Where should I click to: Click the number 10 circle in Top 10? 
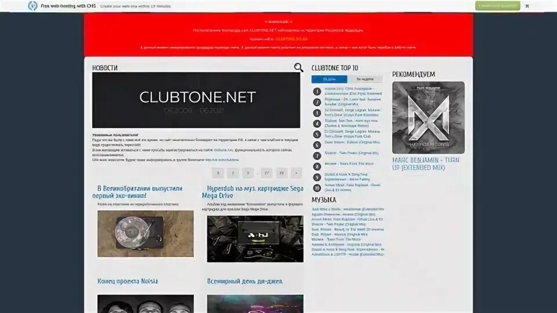[317, 188]
